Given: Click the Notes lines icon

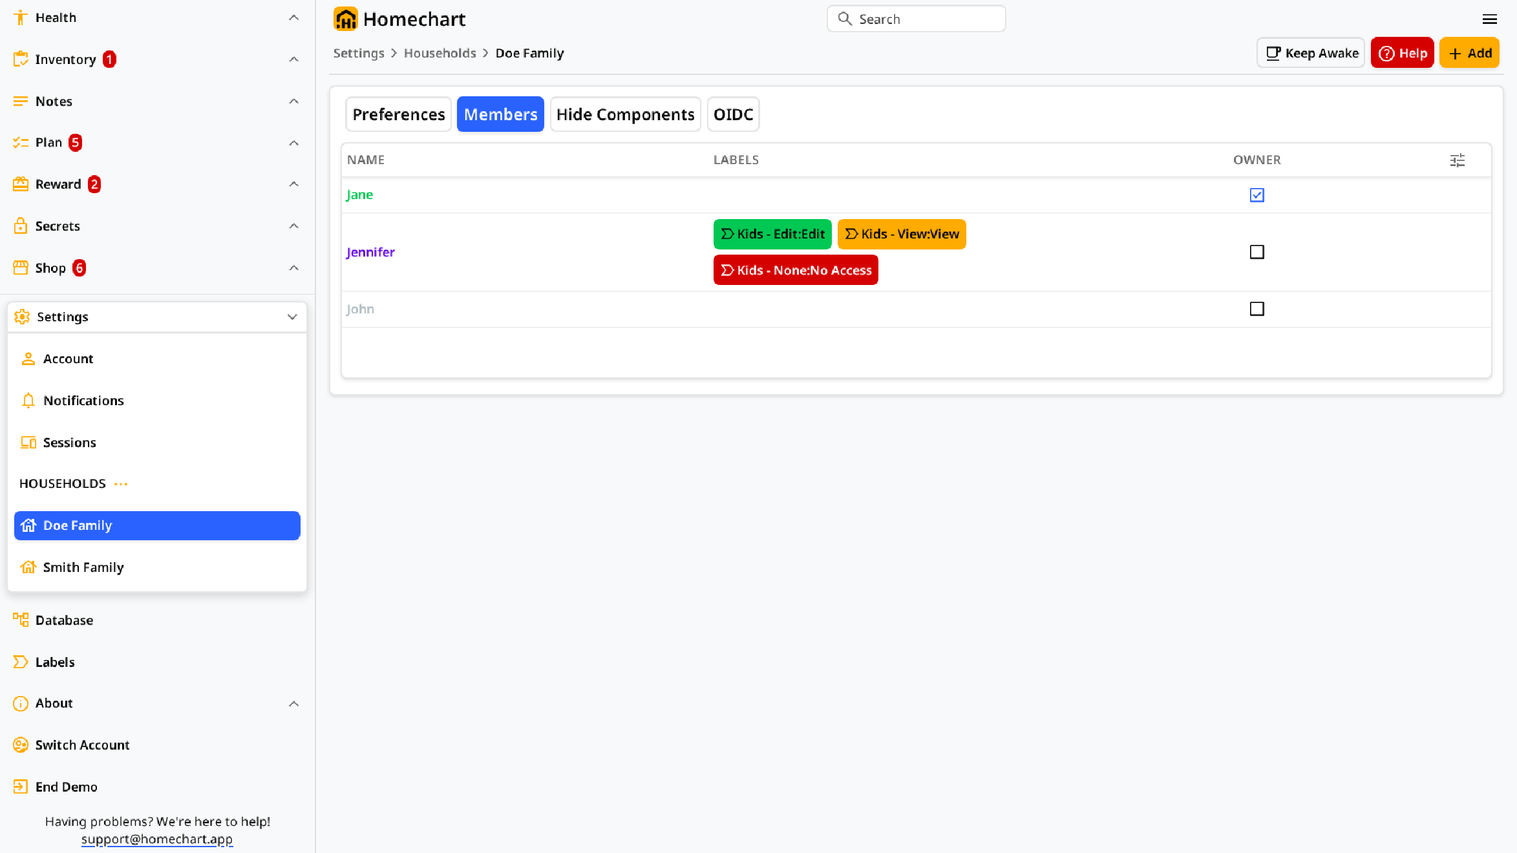Looking at the screenshot, I should [21, 101].
